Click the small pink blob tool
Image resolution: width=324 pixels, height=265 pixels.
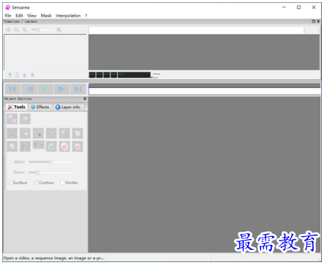(77, 147)
